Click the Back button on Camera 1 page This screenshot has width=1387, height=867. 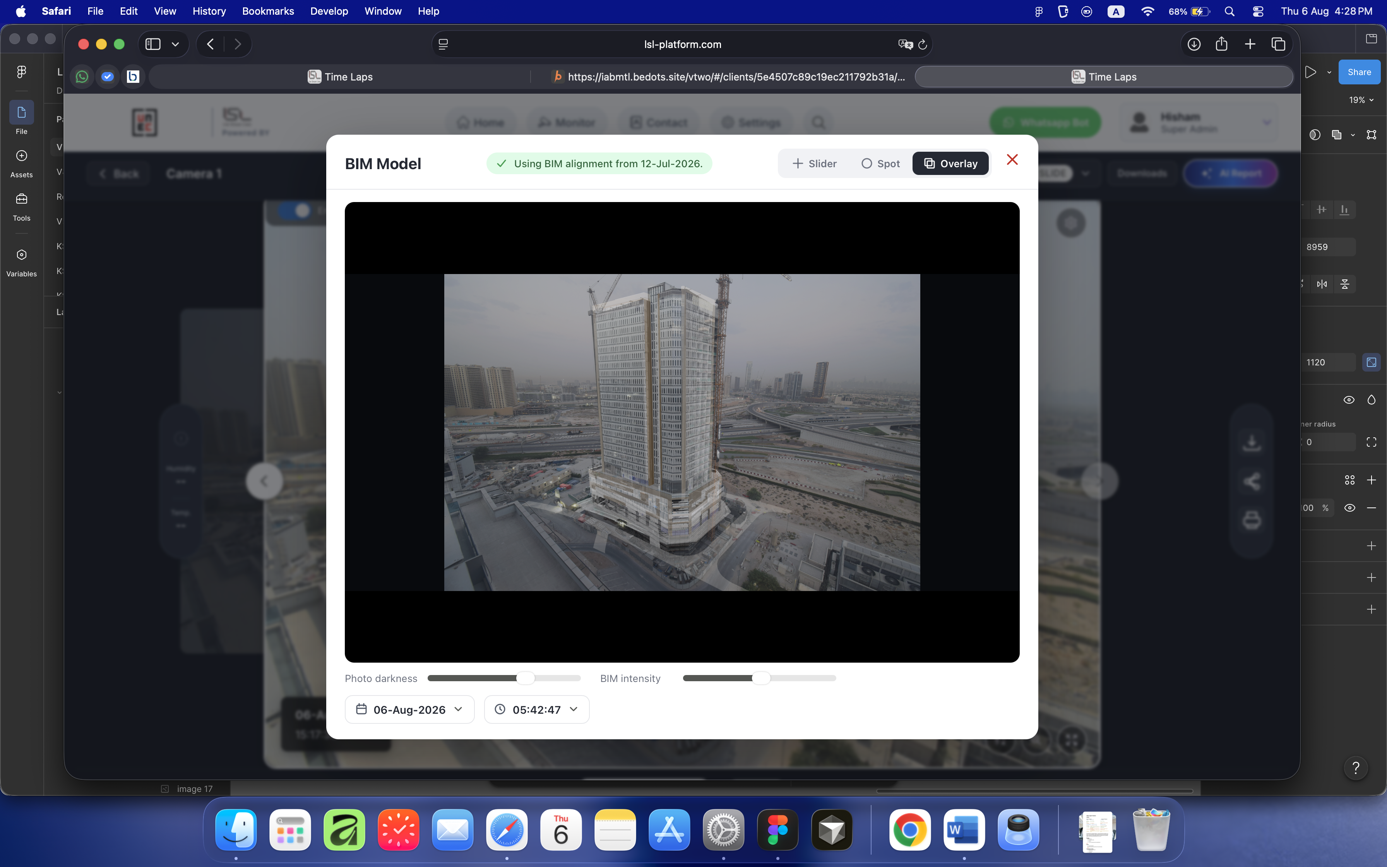119,174
